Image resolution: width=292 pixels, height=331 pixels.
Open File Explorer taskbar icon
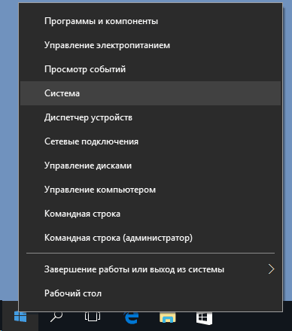click(168, 317)
